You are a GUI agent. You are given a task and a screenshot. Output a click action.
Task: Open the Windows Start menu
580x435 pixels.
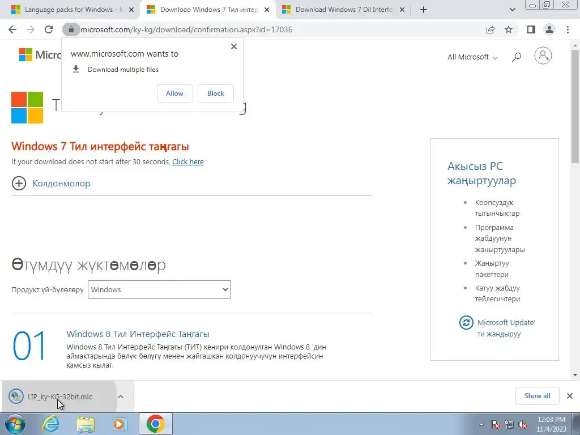coord(15,424)
